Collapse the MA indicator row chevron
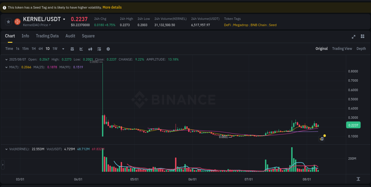Image resolution: width=371 pixels, height=187 pixels. point(6,67)
